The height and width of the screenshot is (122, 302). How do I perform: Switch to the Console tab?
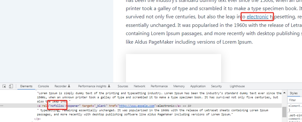click(43, 86)
